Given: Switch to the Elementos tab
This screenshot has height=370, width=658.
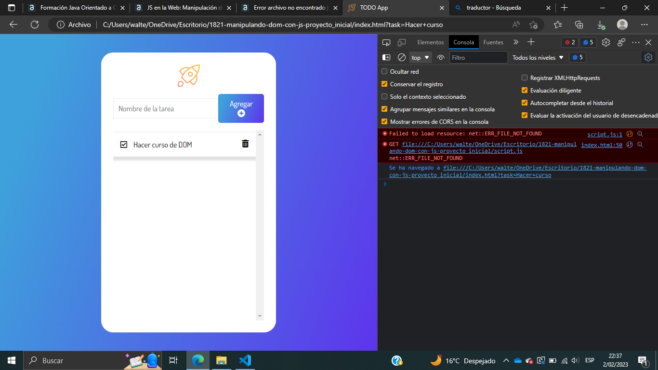Looking at the screenshot, I should (x=431, y=42).
